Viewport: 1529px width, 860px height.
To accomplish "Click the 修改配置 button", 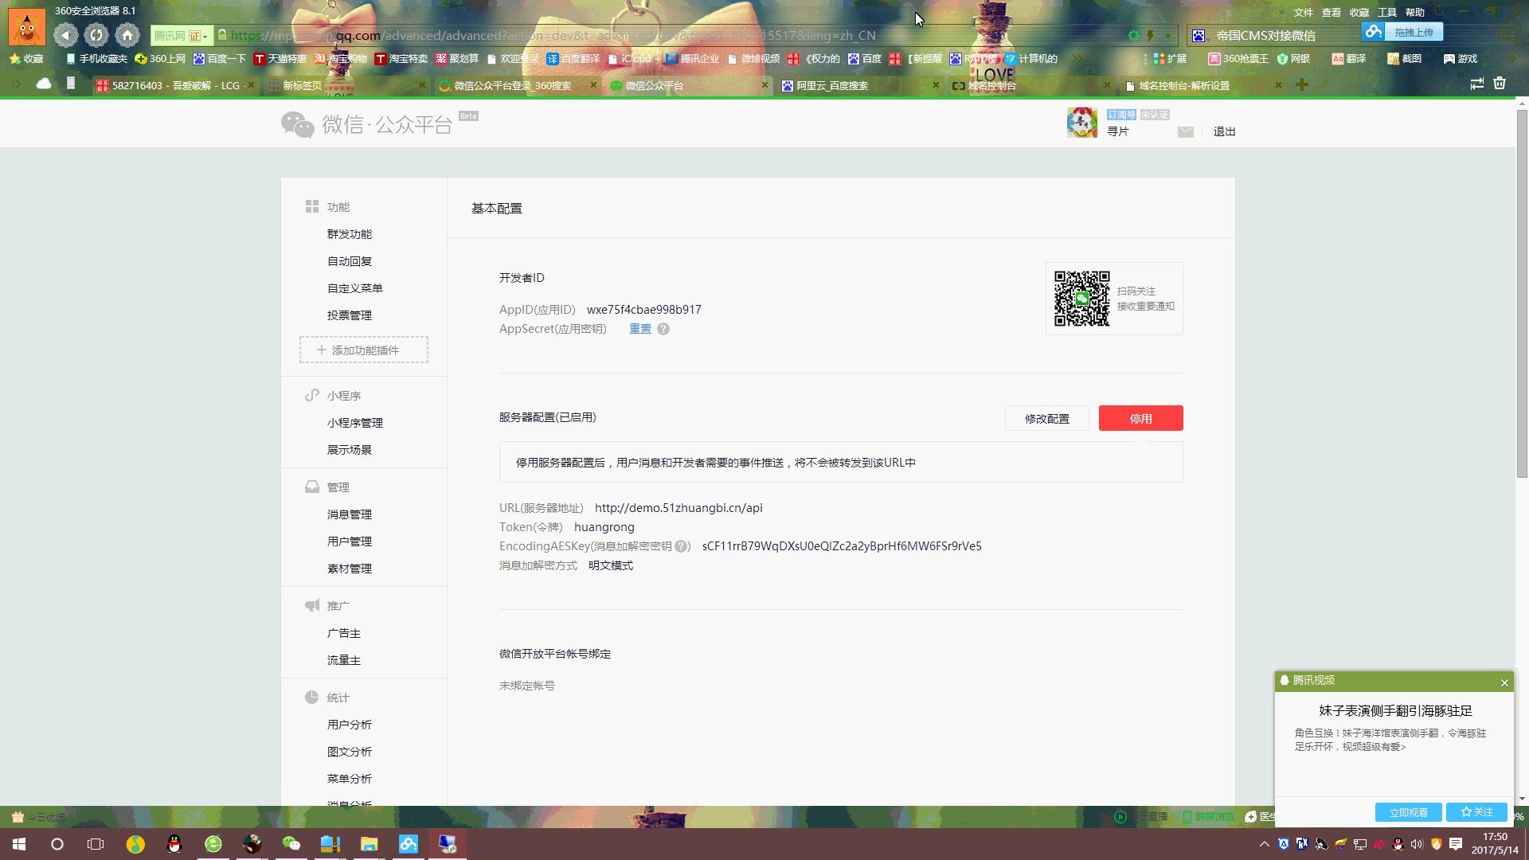I will tap(1046, 418).
